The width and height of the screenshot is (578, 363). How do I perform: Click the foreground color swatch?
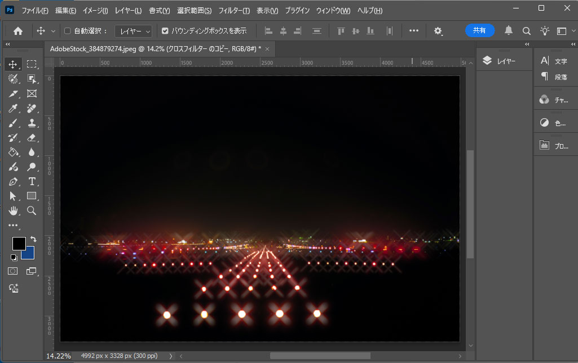(x=19, y=244)
